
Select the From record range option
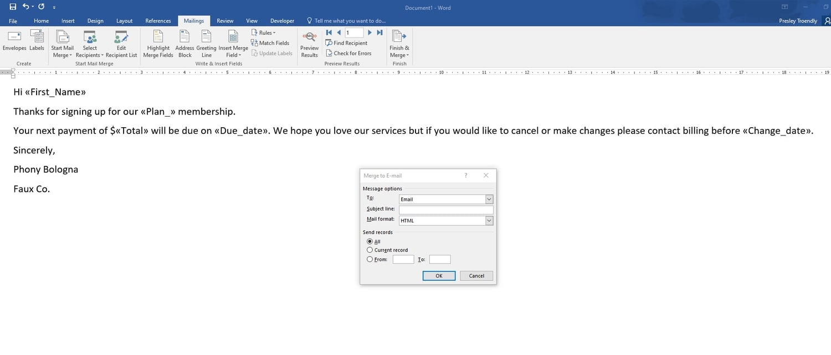tap(370, 259)
